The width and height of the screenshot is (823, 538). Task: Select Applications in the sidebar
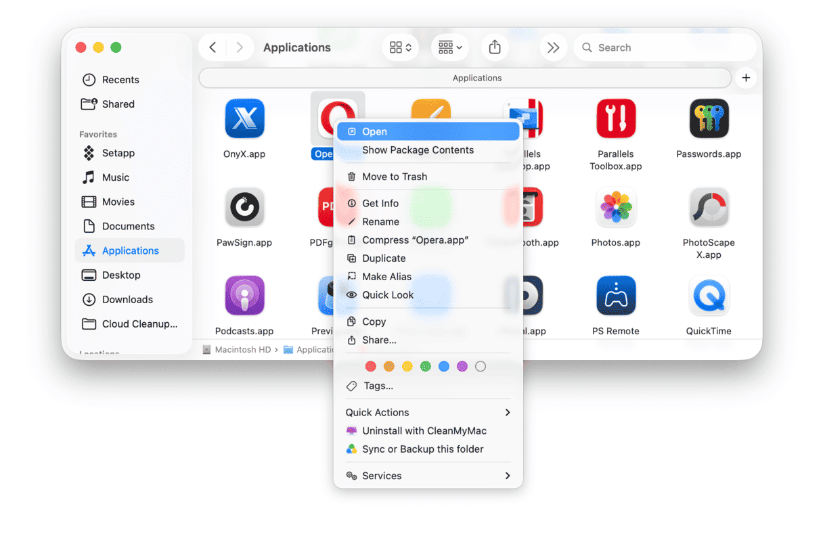tap(129, 250)
